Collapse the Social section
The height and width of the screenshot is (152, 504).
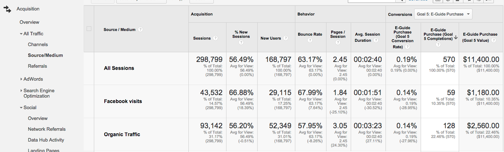click(x=21, y=108)
